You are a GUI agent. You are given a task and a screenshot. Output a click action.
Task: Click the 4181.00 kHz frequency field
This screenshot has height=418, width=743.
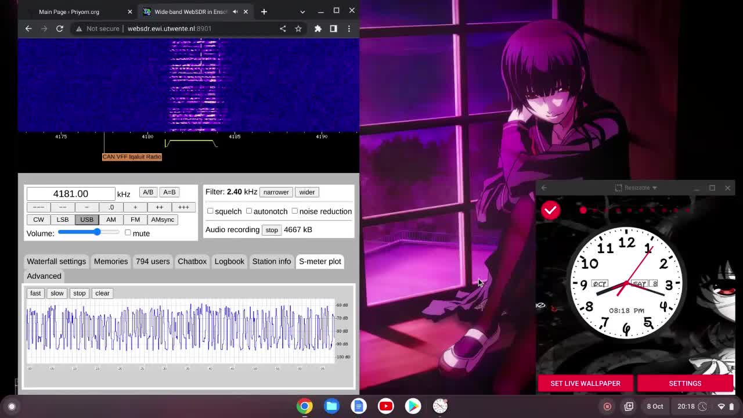[71, 194]
